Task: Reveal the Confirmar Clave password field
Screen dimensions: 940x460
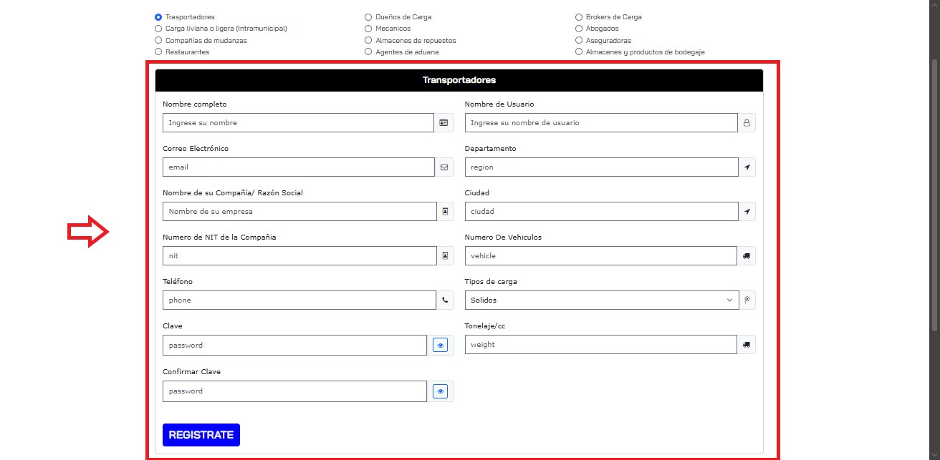Action: click(x=441, y=391)
